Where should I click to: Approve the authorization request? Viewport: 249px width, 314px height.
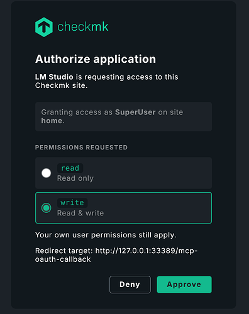click(184, 284)
